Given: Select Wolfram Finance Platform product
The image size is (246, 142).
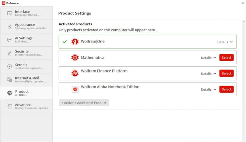Looking at the screenshot, I should 226,73.
